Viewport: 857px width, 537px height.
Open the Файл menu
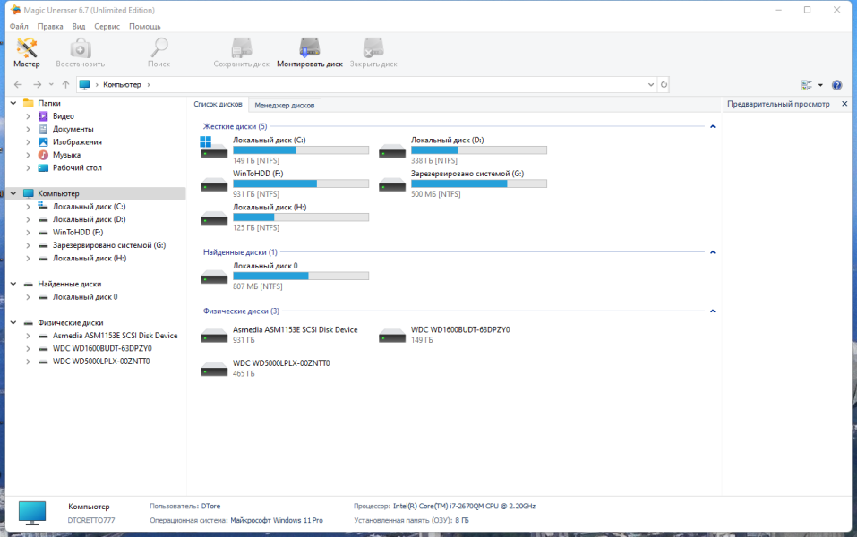19,26
